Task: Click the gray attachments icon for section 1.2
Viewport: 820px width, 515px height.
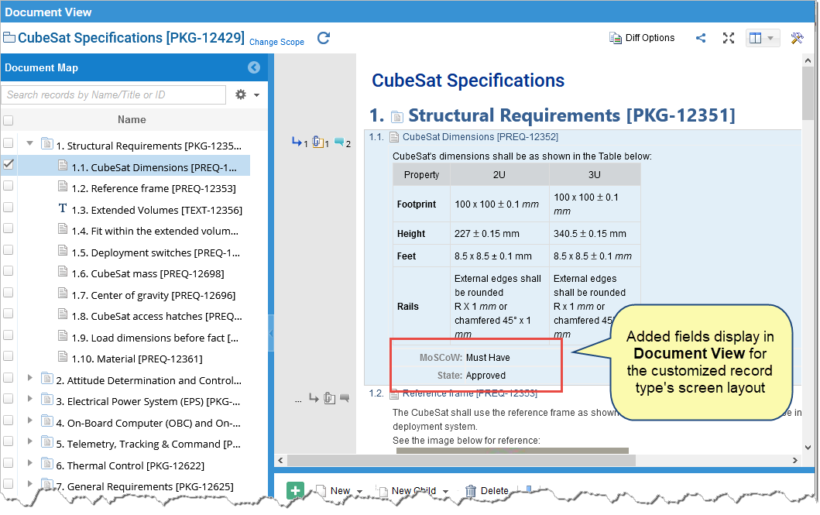Action: point(329,398)
